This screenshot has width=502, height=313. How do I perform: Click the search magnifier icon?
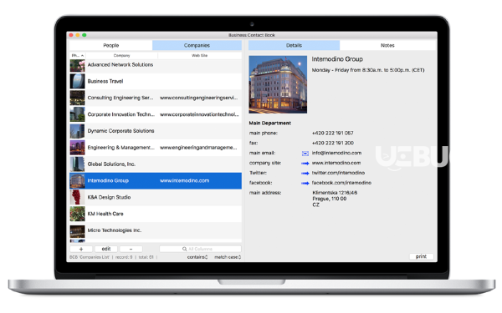point(184,249)
